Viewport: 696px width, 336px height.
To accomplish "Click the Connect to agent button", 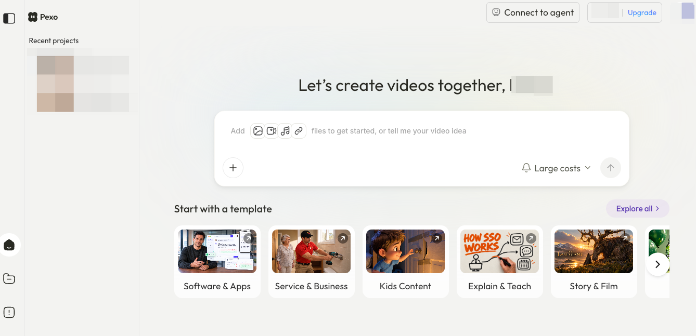I will (533, 12).
